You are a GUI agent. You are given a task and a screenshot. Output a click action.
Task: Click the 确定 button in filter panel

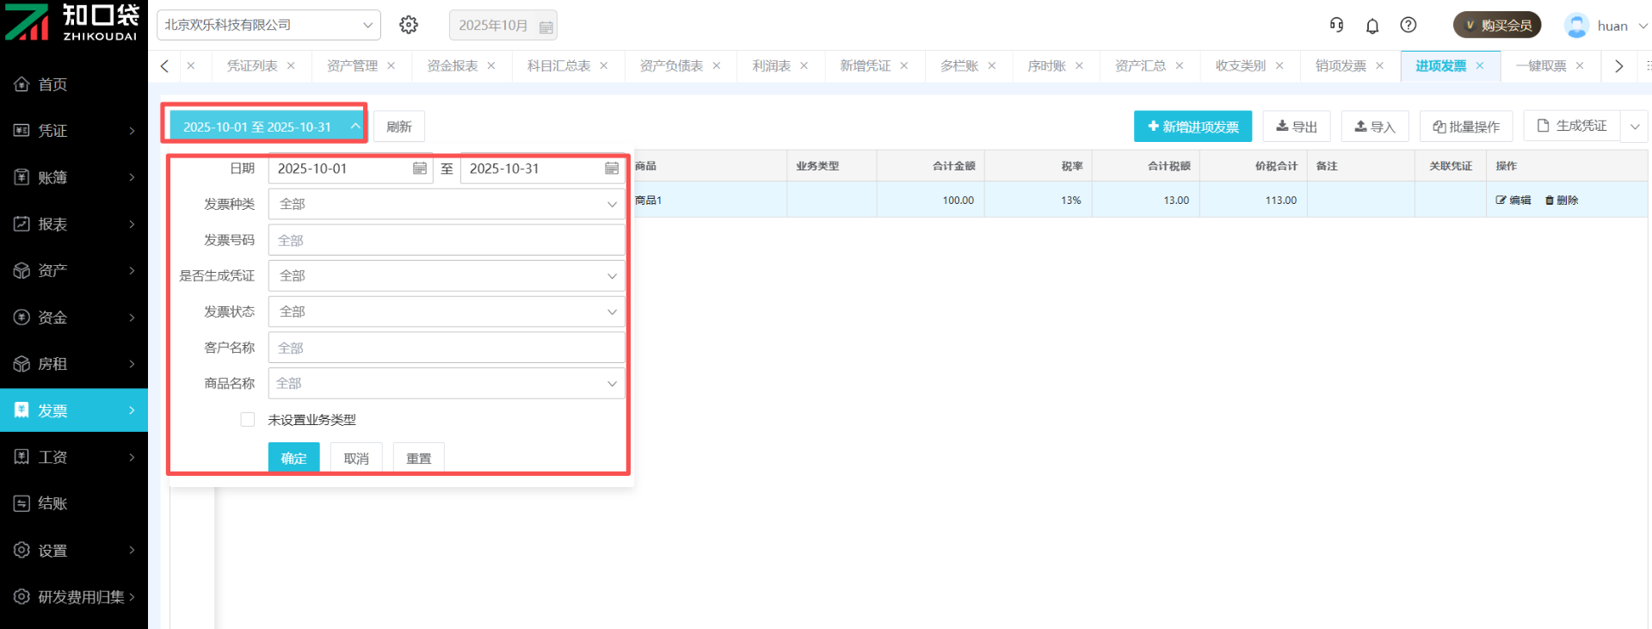tap(293, 458)
